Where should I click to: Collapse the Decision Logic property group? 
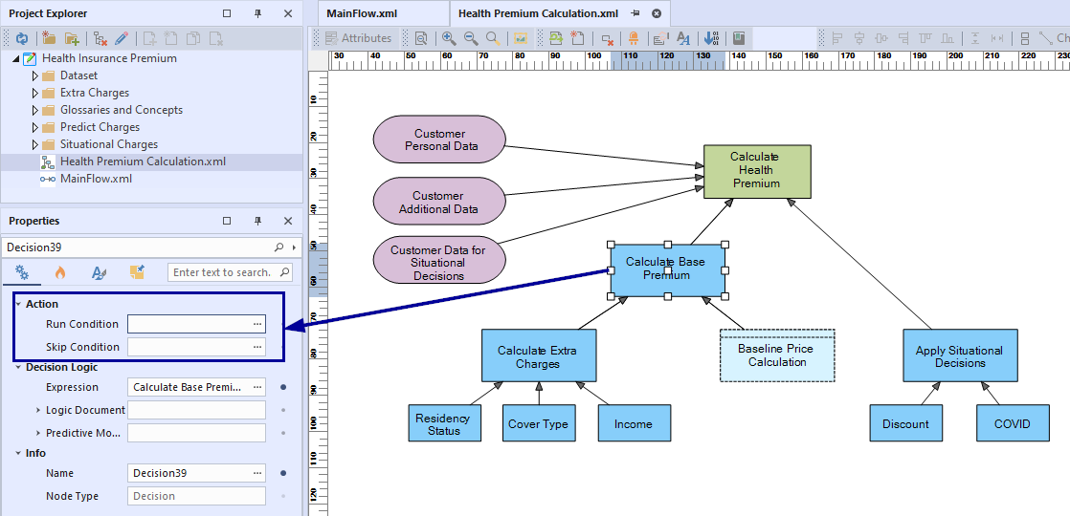[x=18, y=367]
